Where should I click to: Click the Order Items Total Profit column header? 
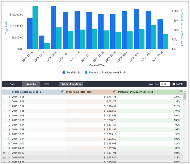tap(79, 92)
